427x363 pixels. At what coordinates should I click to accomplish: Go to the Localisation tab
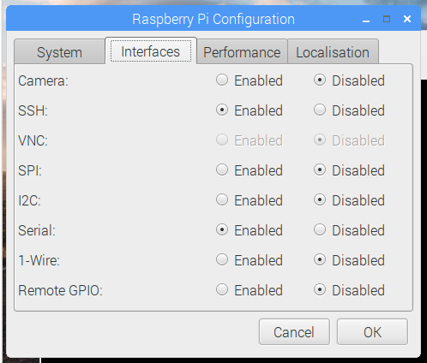coord(333,52)
